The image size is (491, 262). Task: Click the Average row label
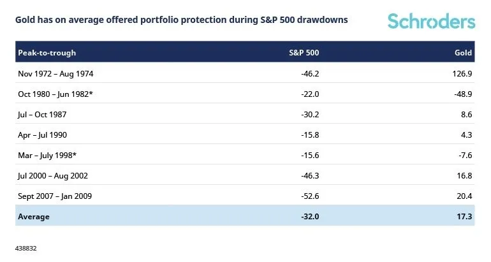point(34,216)
